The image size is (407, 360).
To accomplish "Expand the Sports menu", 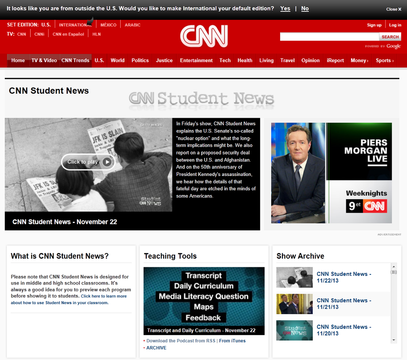I will (x=384, y=60).
